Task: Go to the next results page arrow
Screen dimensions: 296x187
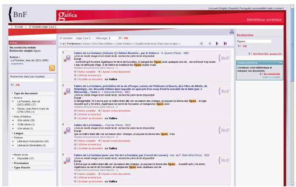Action: click(x=217, y=44)
